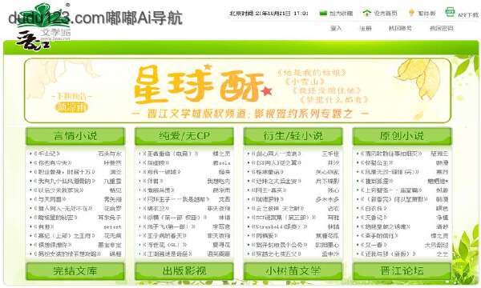Go to 晋江论坛 forum
481x288 pixels.
tap(402, 271)
